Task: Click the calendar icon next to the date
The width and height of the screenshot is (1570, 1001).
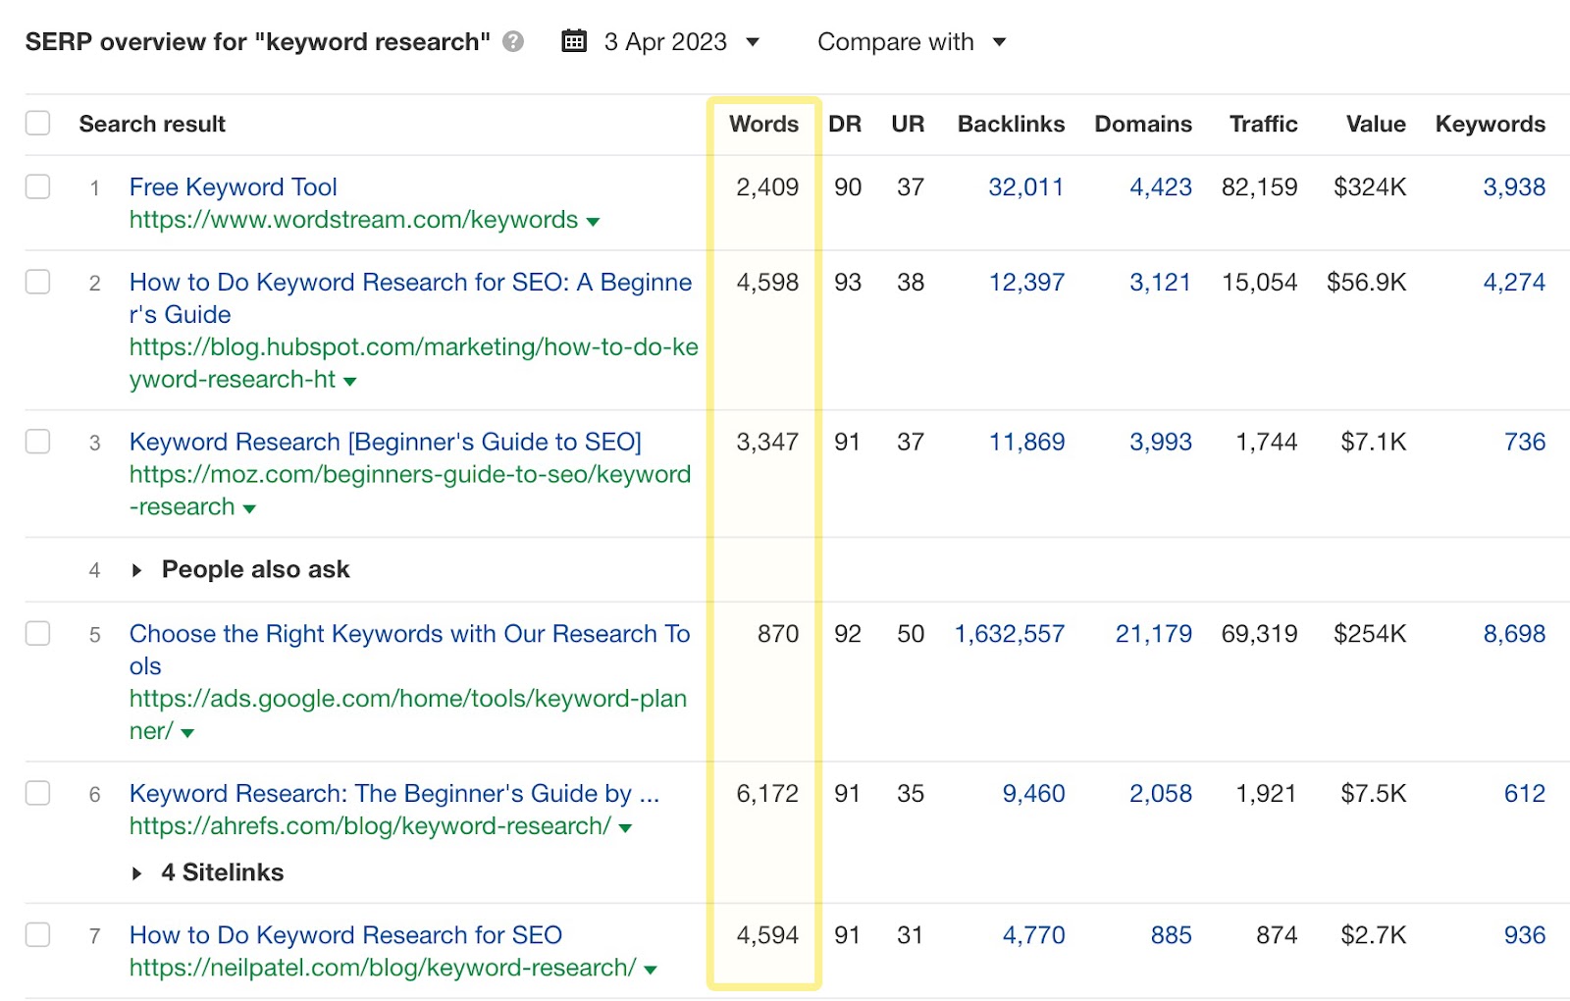Action: tap(574, 41)
